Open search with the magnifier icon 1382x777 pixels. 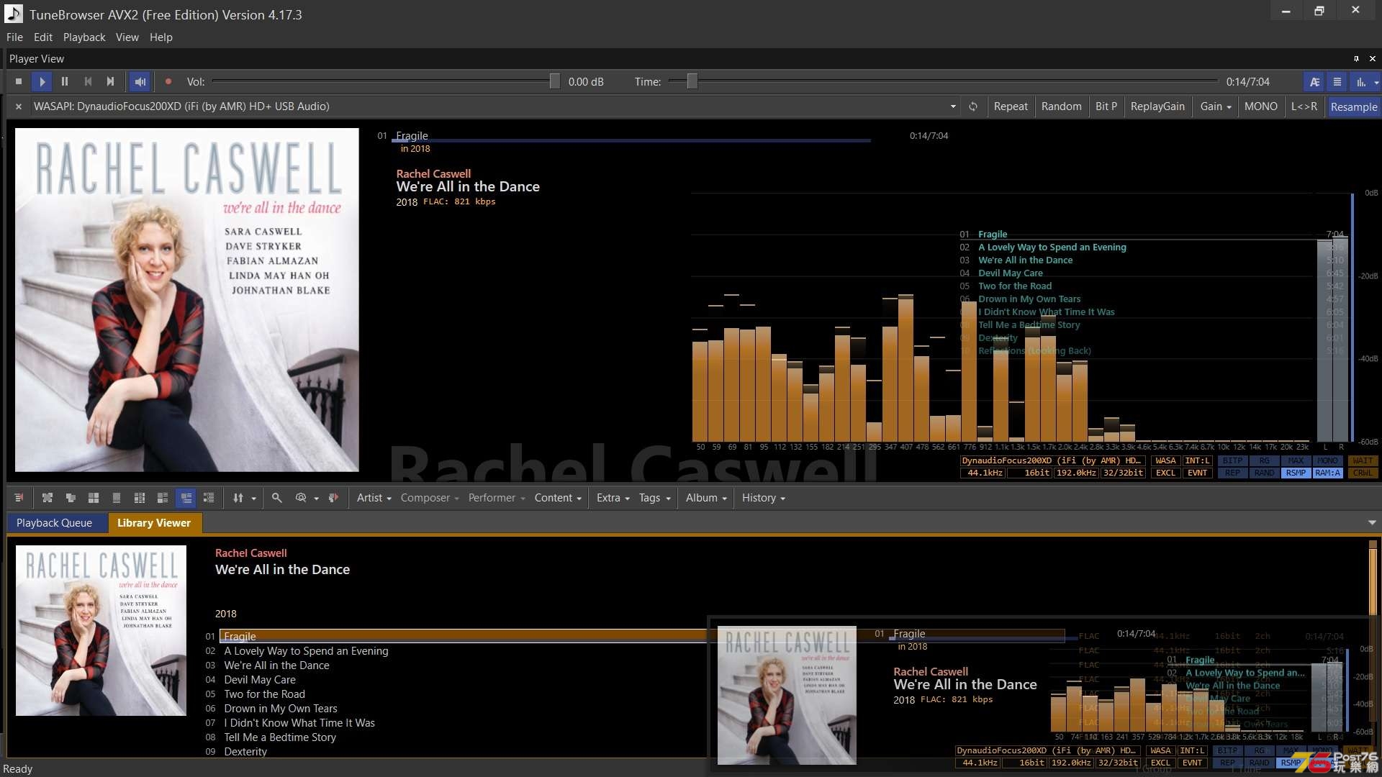coord(276,498)
